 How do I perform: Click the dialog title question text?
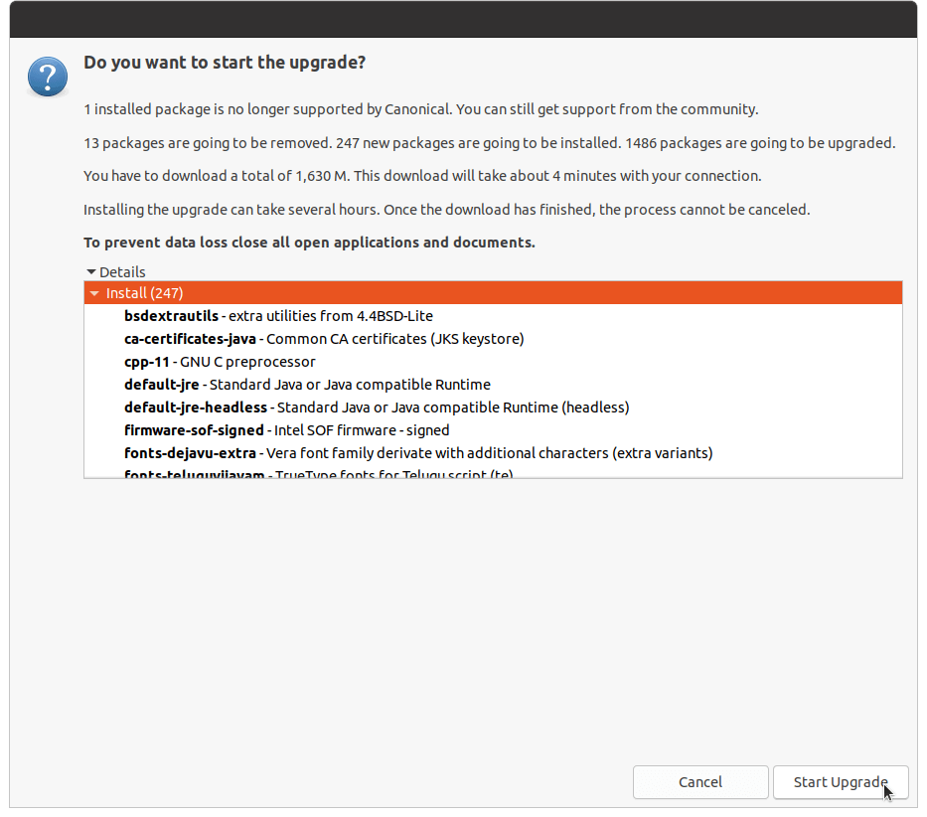coord(226,61)
